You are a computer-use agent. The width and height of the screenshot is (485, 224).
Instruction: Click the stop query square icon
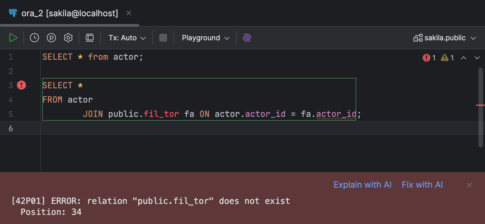pos(163,38)
